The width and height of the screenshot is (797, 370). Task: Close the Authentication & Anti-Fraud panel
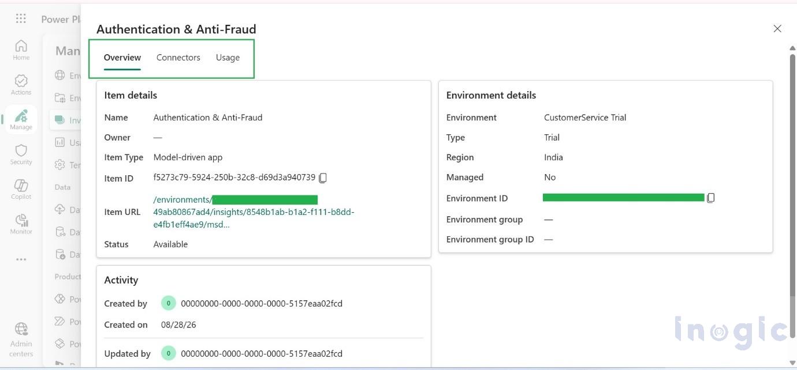pyautogui.click(x=777, y=29)
